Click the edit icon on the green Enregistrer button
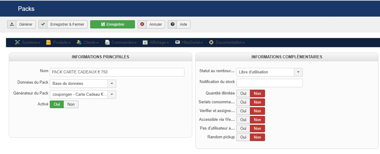 tap(103, 24)
